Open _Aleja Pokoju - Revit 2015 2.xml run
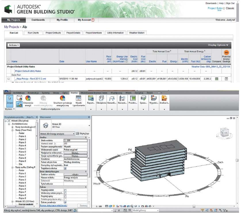The height and width of the screenshot is (213, 241). 30,79
